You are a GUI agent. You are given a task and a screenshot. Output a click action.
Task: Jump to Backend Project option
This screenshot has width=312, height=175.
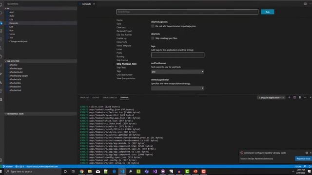coord(124,31)
